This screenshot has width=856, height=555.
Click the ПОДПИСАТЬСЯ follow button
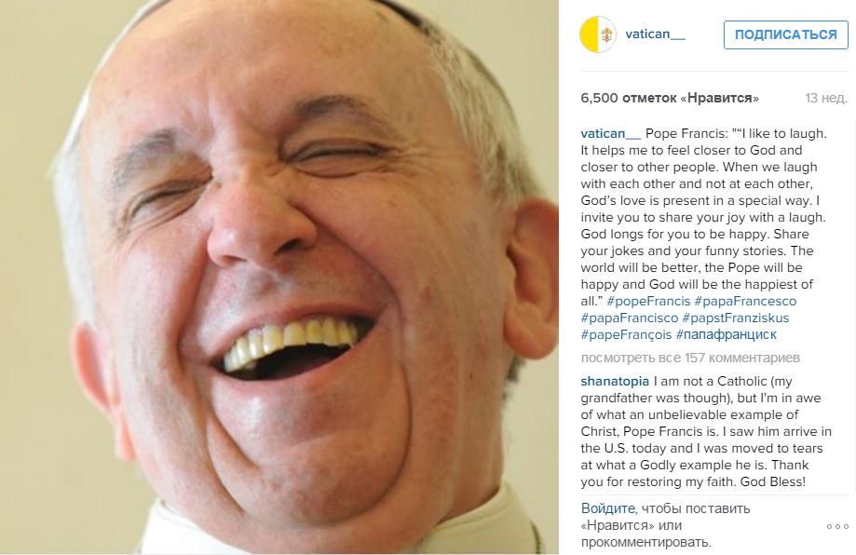point(785,35)
